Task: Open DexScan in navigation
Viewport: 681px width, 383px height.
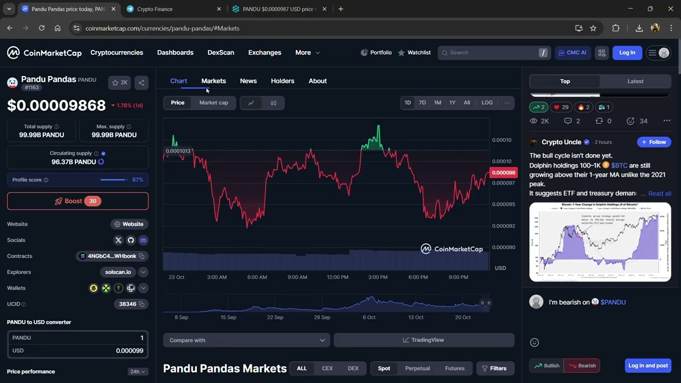Action: 221,53
